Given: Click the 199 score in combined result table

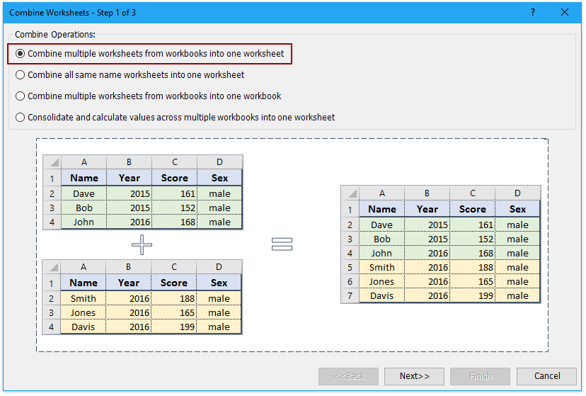Looking at the screenshot, I should 471,295.
